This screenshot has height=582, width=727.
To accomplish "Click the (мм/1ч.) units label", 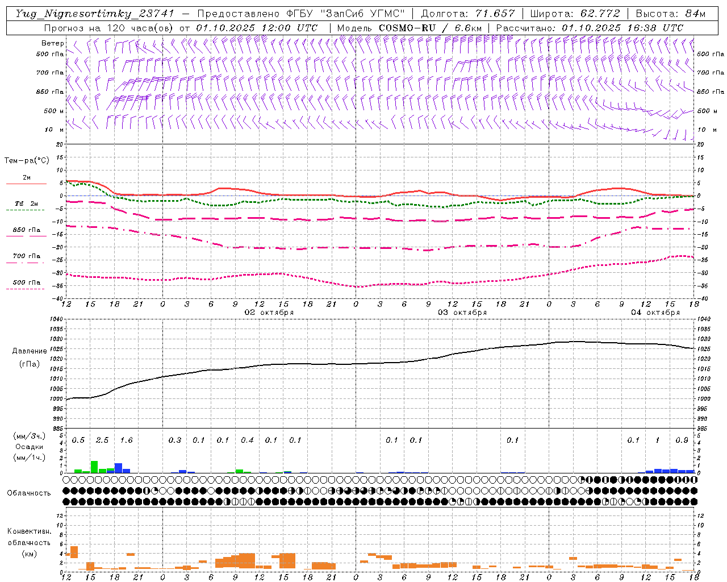I will (29, 458).
